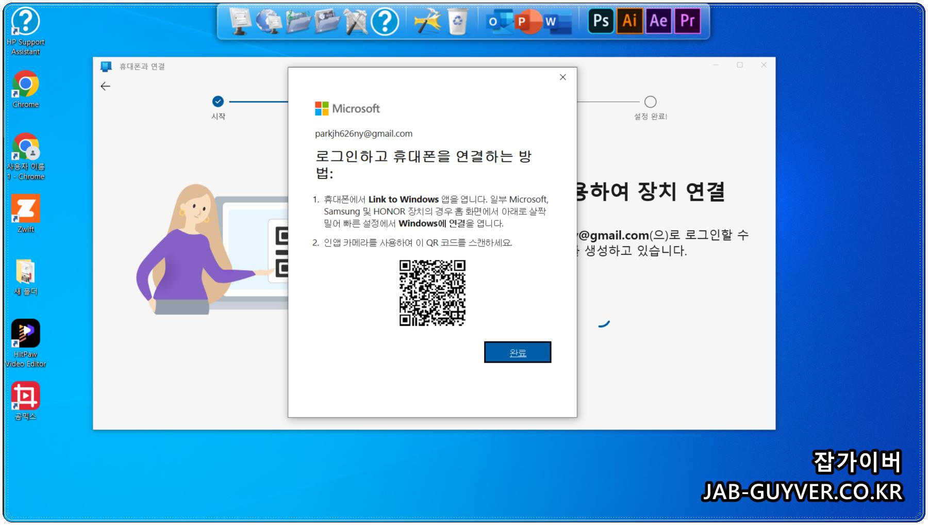
Task: Open the Recycle Bin dock icon
Action: point(457,22)
